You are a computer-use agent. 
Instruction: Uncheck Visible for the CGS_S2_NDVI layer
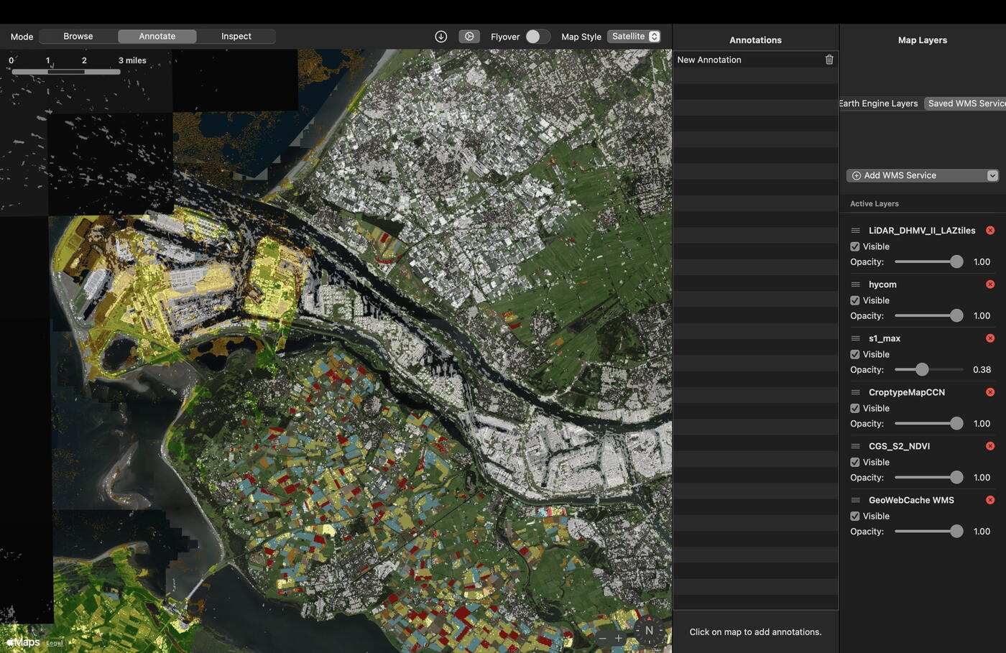pyautogui.click(x=855, y=463)
